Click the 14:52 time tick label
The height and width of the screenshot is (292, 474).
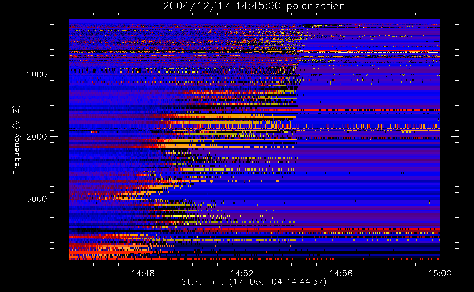point(242,274)
